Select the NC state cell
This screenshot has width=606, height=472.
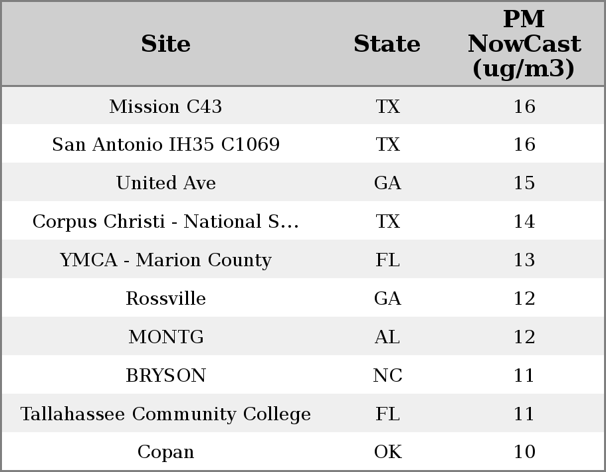coord(387,376)
